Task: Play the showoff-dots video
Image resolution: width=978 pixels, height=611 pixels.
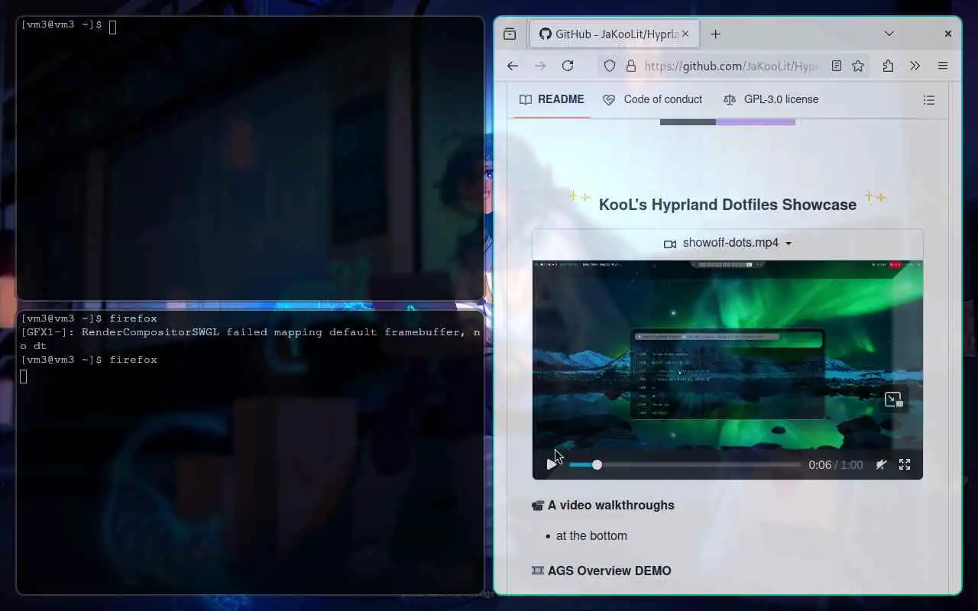Action: [551, 464]
